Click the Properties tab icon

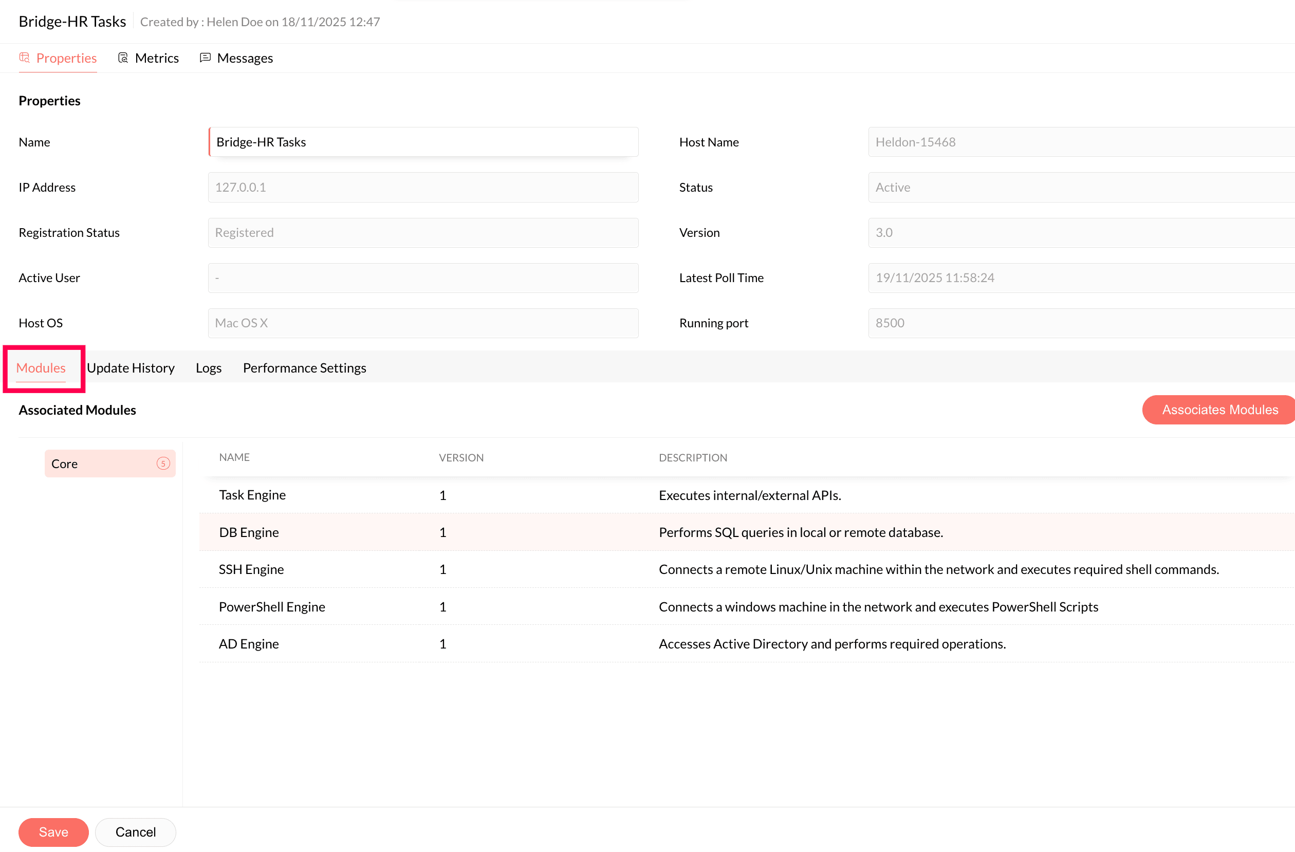(x=25, y=58)
